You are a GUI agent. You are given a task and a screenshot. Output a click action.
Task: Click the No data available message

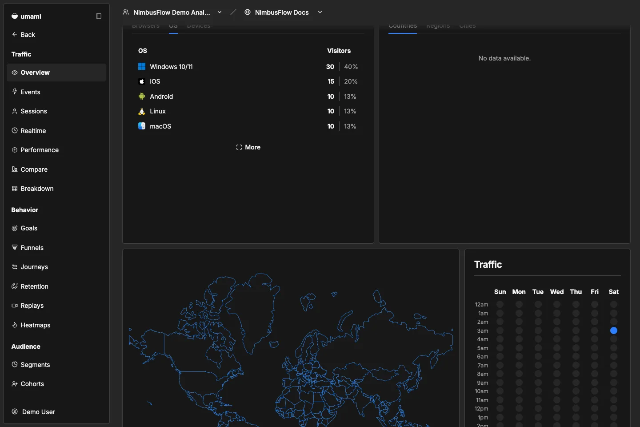[504, 58]
